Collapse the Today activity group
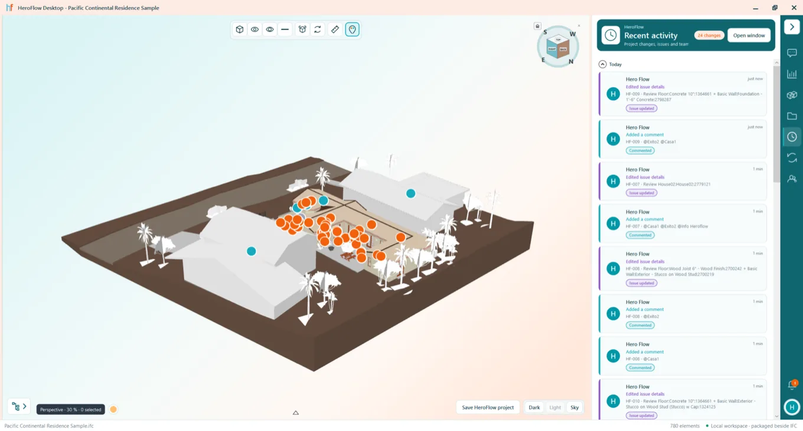Image resolution: width=803 pixels, height=431 pixels. (x=602, y=64)
